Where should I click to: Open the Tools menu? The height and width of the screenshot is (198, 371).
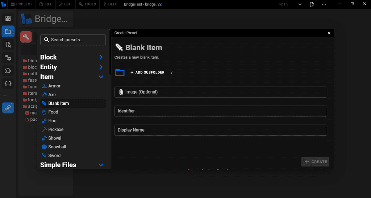point(87,4)
